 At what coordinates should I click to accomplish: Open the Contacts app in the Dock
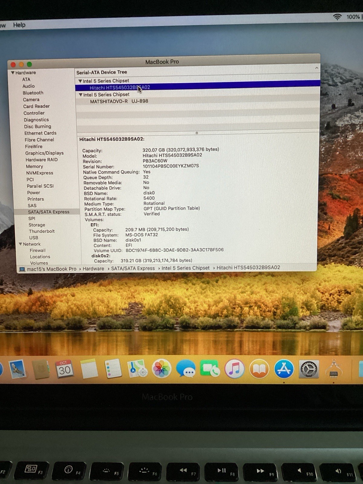tap(41, 369)
